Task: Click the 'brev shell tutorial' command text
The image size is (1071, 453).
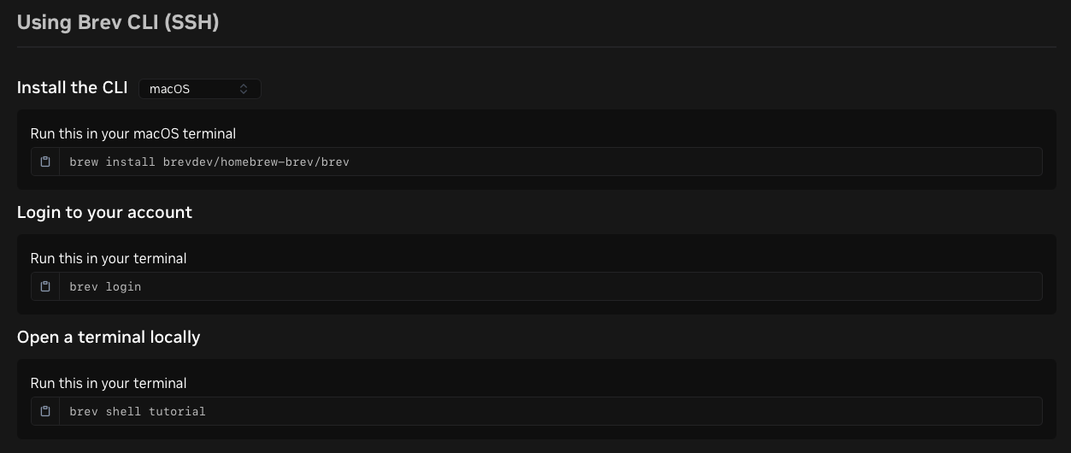Action: (x=138, y=411)
